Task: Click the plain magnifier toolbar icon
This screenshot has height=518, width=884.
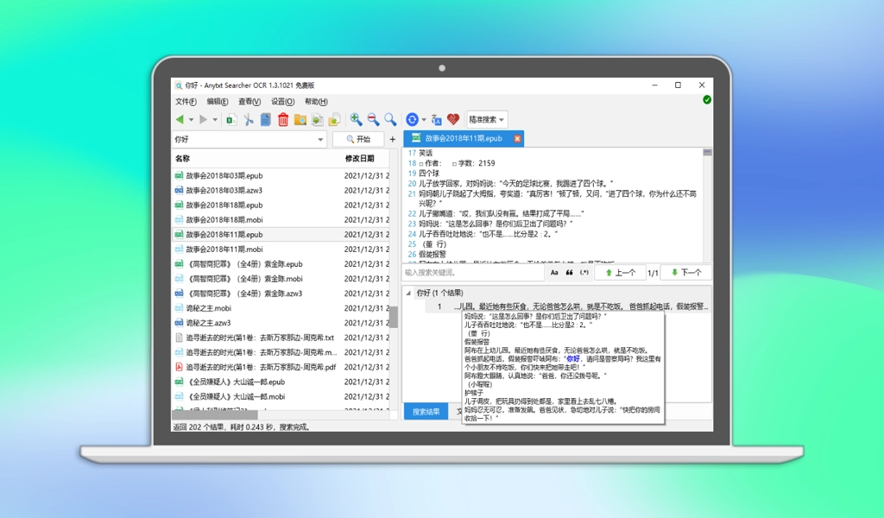Action: [390, 119]
